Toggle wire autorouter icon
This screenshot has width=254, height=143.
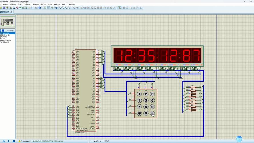[x=119, y=8]
